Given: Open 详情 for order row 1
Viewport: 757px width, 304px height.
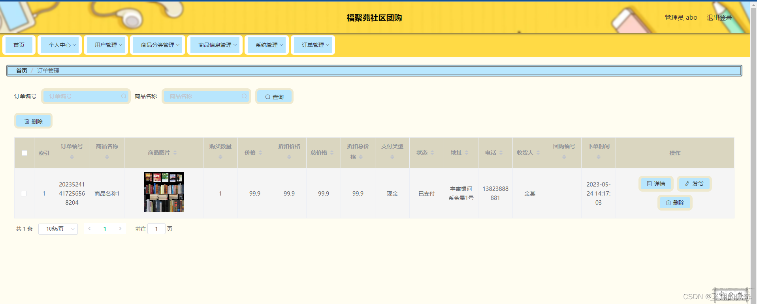Looking at the screenshot, I should 656,184.
